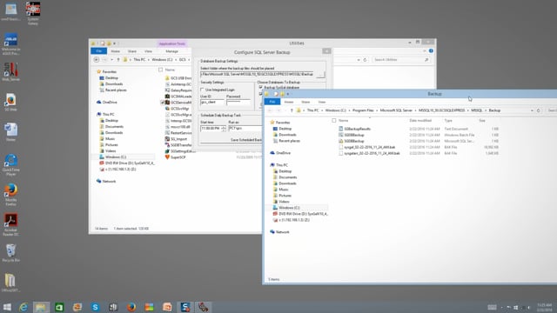Click Up arrow in Utilities window address bar
The image size is (557, 313).
118,60
